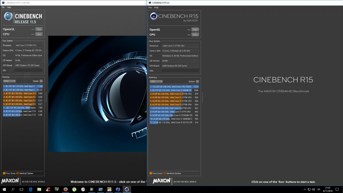Click the orange Your Score legend swatch in R15
The height and width of the screenshot is (193, 343).
coord(151,173)
